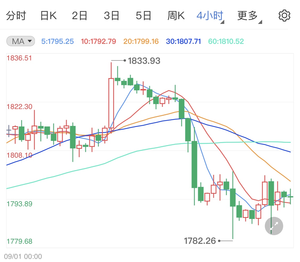
Task: Click the MA60 value 1810.52 label
Action: click(x=226, y=41)
